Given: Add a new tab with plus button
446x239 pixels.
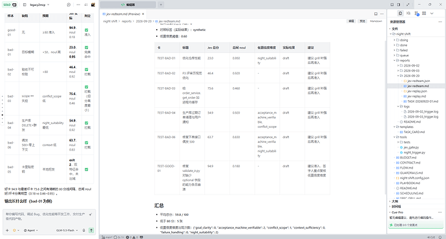Looking at the screenshot, I should click(161, 5).
